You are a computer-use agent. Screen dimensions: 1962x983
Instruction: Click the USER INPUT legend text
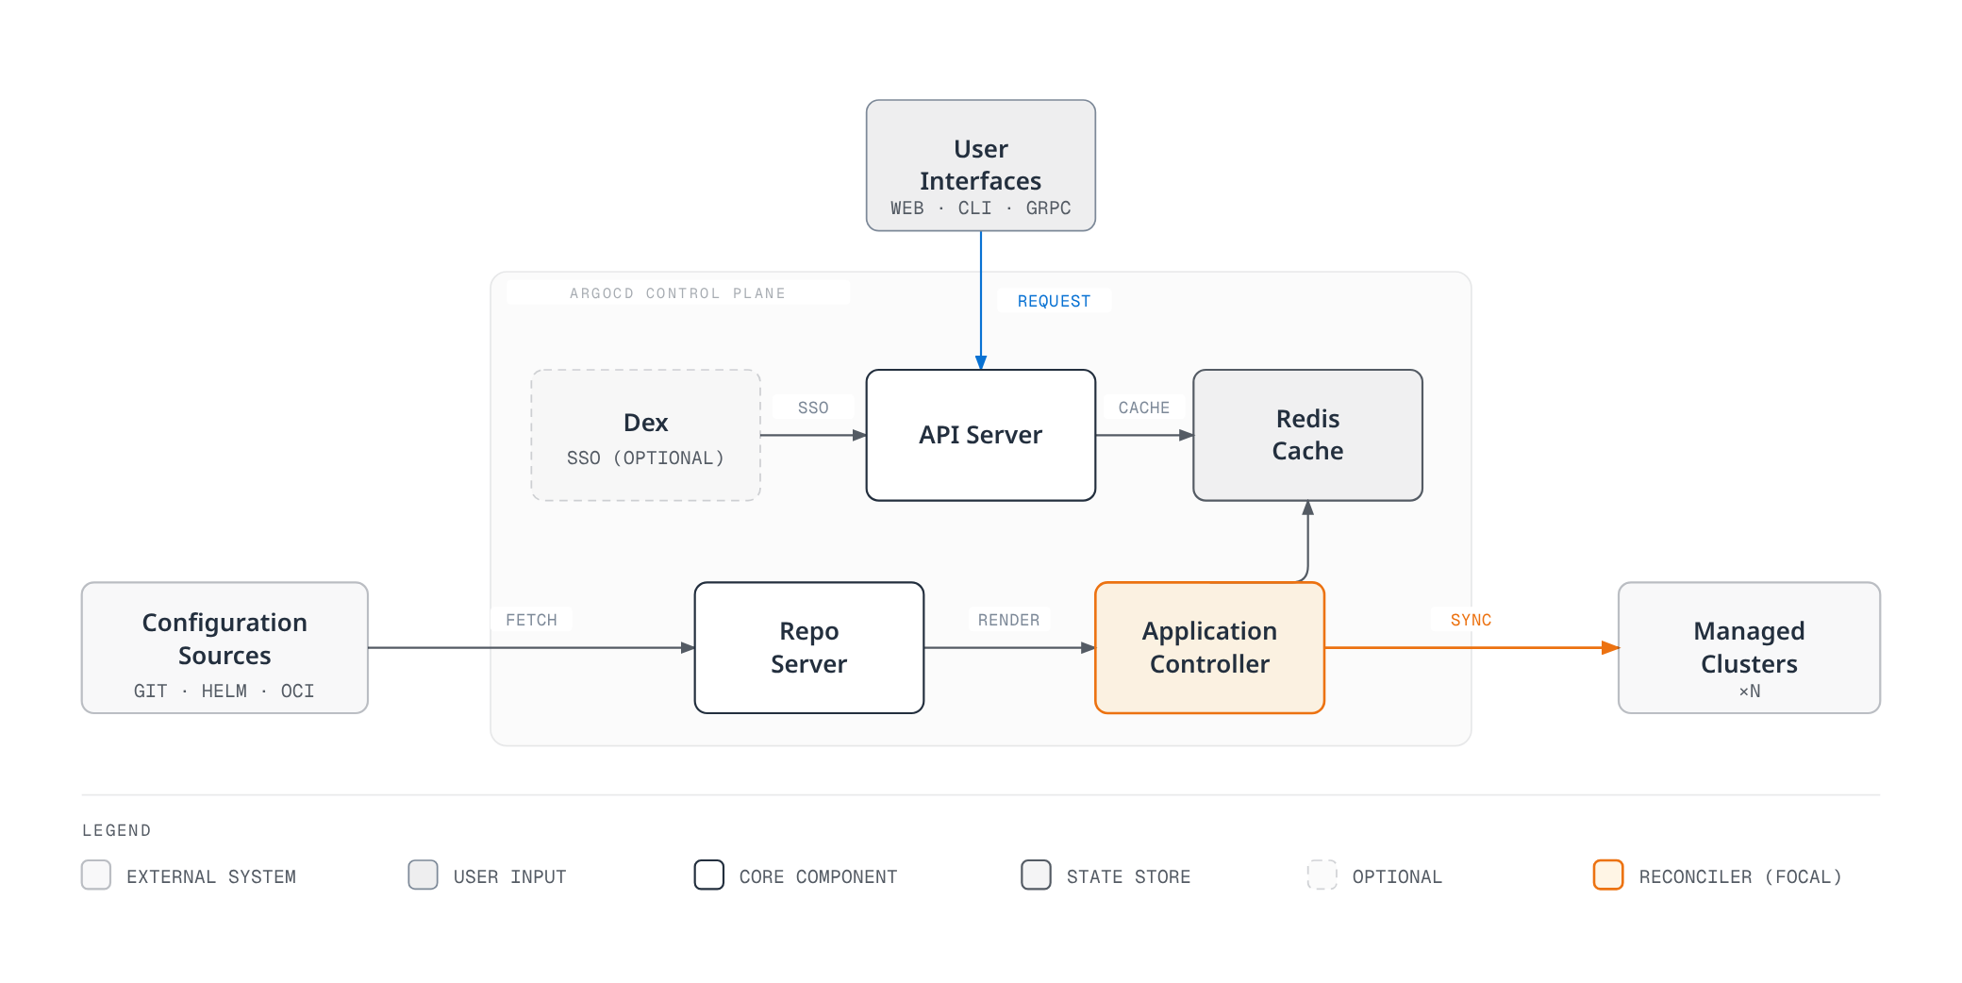point(509,876)
